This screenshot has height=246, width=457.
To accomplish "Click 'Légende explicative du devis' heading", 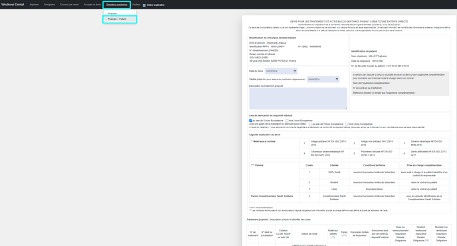I will click(x=264, y=135).
